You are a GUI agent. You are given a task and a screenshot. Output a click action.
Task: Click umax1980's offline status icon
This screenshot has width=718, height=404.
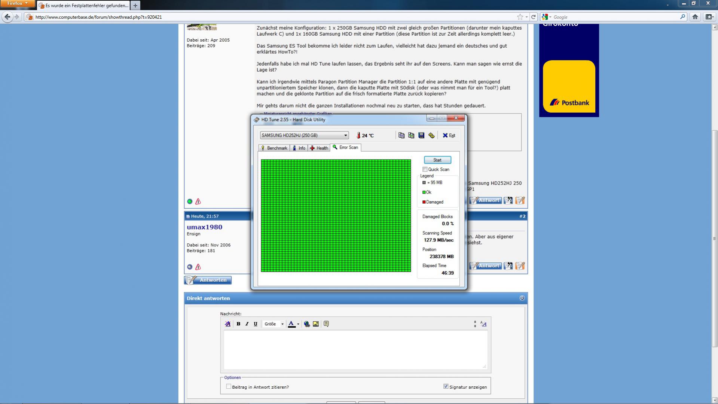coord(190,267)
